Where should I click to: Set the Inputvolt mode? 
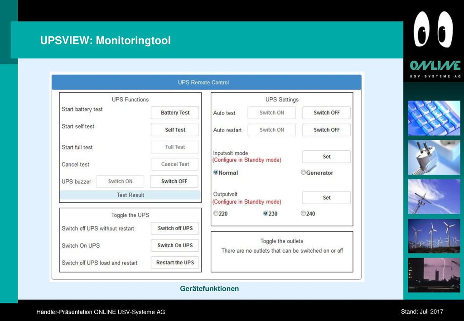(x=326, y=157)
